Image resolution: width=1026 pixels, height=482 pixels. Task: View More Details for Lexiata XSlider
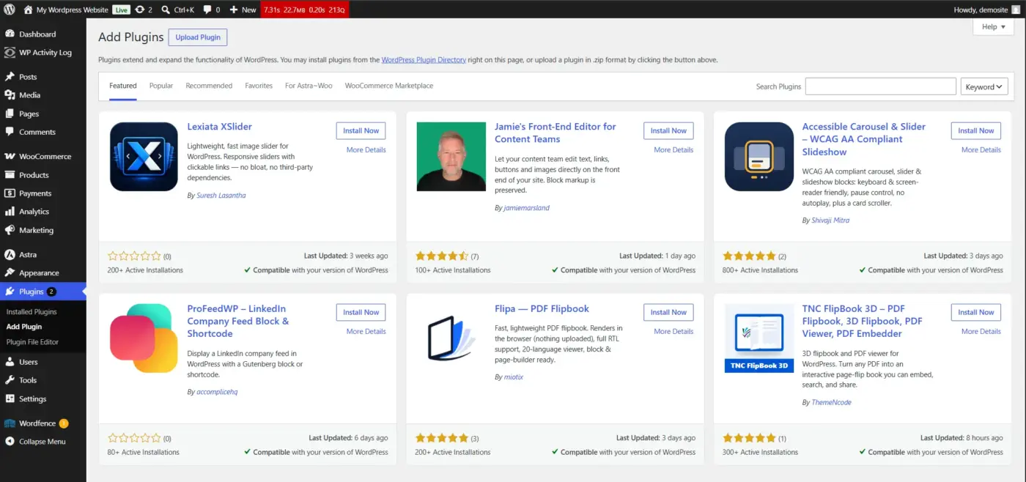[366, 149]
